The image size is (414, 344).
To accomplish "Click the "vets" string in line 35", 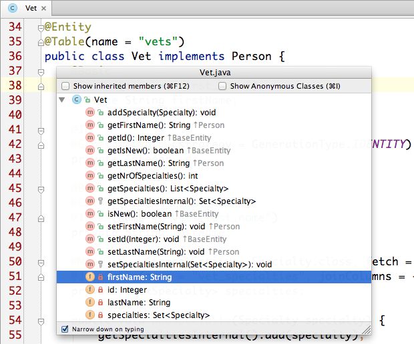I will coord(158,41).
